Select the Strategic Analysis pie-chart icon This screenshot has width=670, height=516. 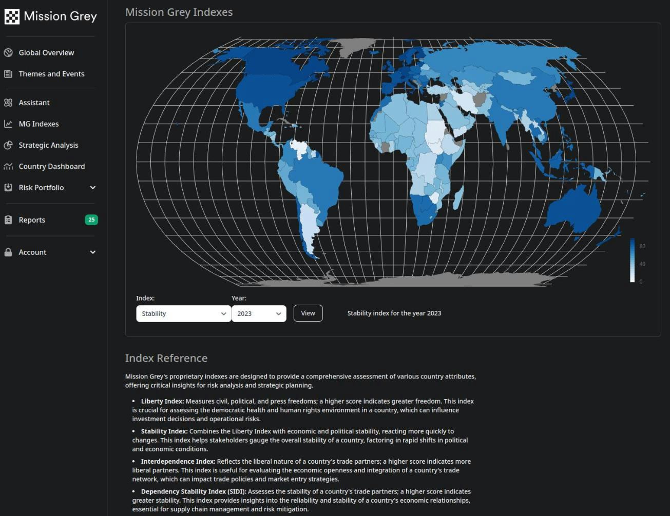(7, 145)
